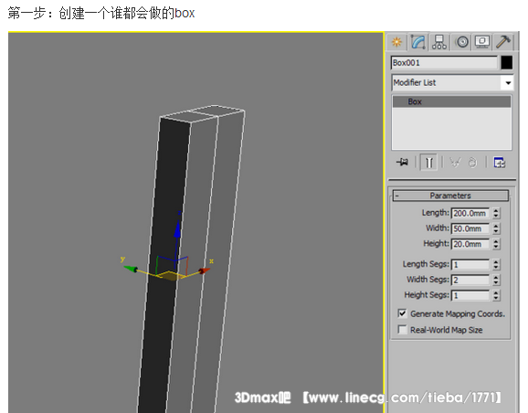Screen dimensions: 528x413
Task: Click the Length value field
Action: (x=470, y=213)
